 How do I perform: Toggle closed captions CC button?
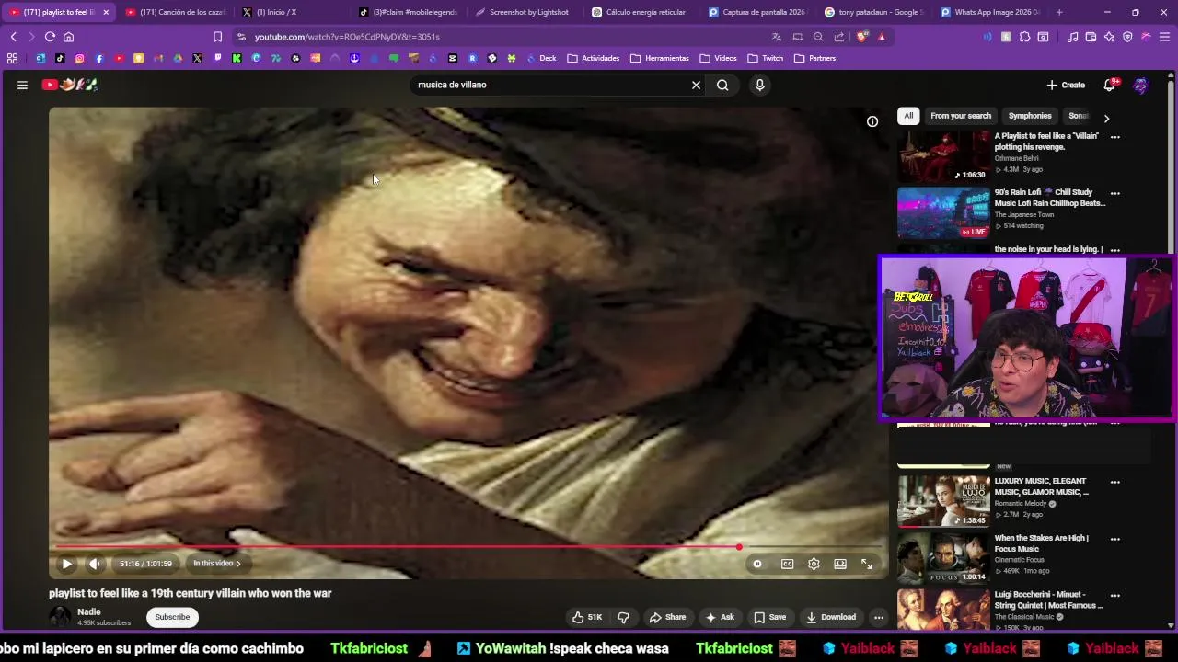788,564
